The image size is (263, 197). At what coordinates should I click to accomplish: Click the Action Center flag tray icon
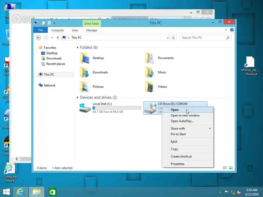[226, 192]
